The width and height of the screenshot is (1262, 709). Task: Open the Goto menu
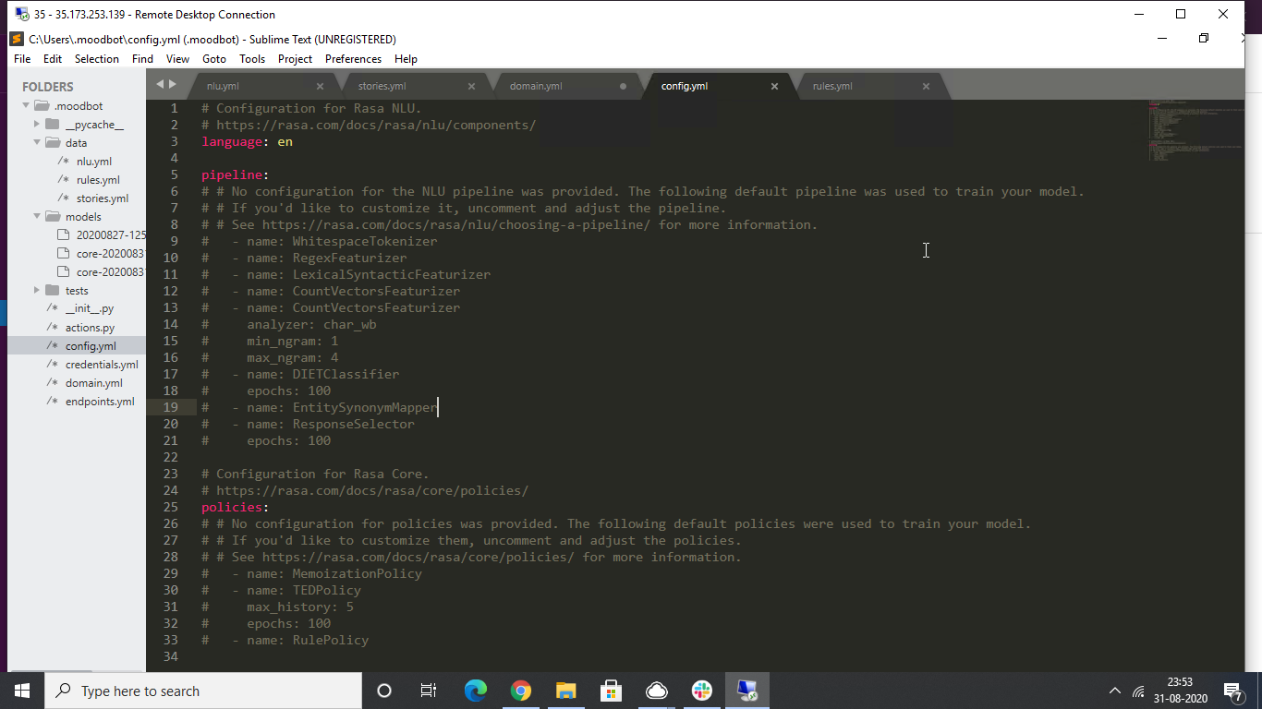pyautogui.click(x=214, y=58)
